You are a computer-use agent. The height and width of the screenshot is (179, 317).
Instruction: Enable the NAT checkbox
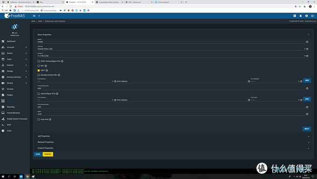(x=39, y=66)
